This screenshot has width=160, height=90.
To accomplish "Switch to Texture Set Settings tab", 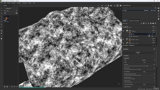I will 134,21.
